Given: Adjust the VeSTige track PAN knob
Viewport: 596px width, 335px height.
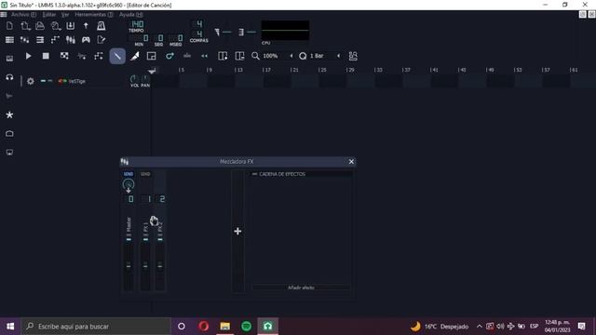Looking at the screenshot, I should point(145,79).
